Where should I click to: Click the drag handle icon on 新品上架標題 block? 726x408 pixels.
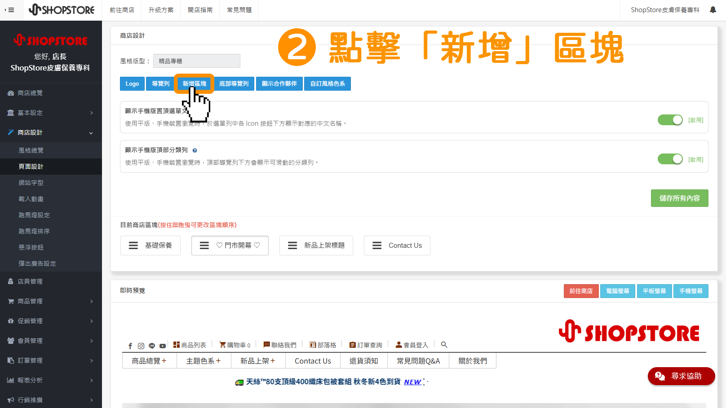point(292,246)
